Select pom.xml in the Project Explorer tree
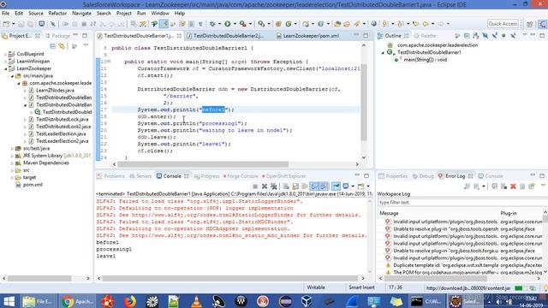548x308 pixels. [33, 185]
